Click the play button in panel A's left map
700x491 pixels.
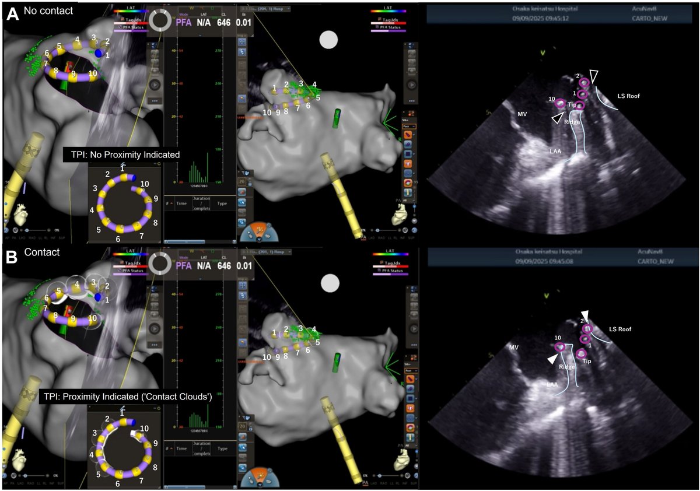(x=155, y=84)
